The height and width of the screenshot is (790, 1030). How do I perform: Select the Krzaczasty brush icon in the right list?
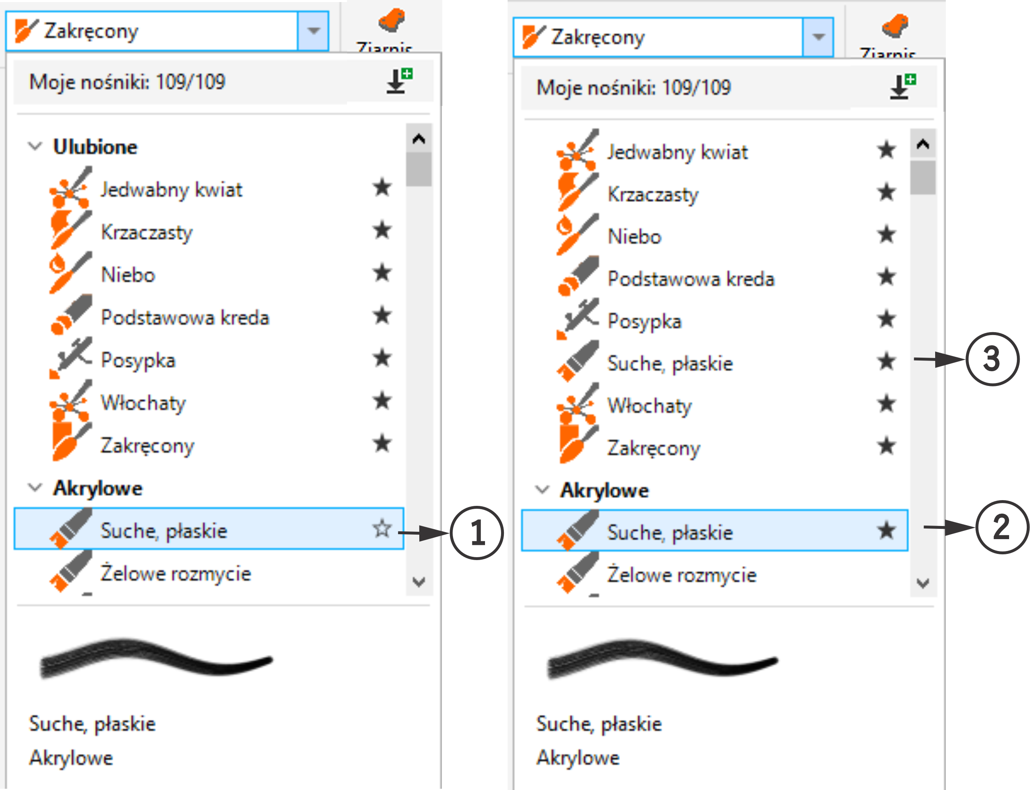pyautogui.click(x=577, y=192)
